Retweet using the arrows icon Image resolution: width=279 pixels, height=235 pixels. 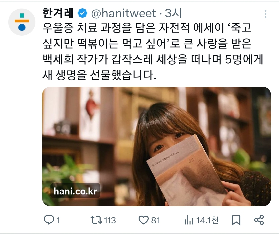[x=96, y=220]
